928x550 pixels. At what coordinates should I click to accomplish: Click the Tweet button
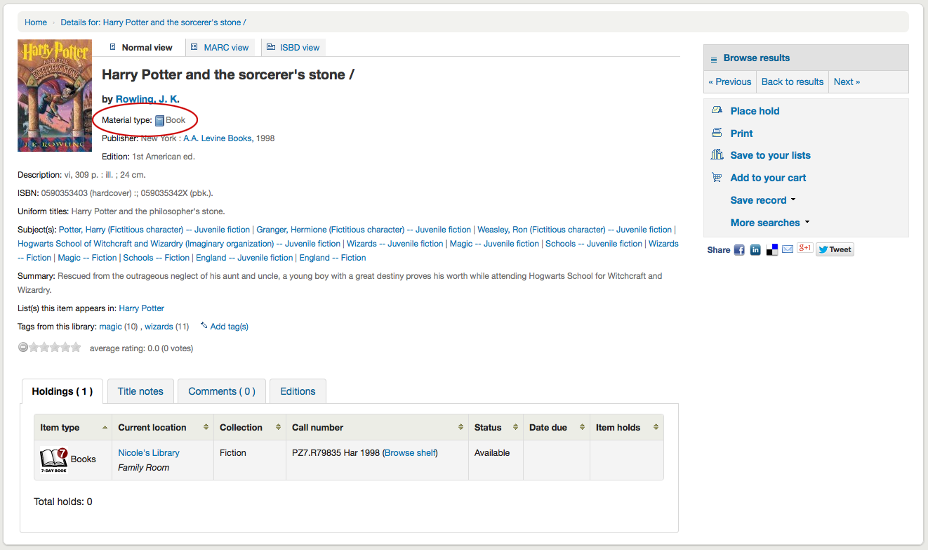point(835,249)
